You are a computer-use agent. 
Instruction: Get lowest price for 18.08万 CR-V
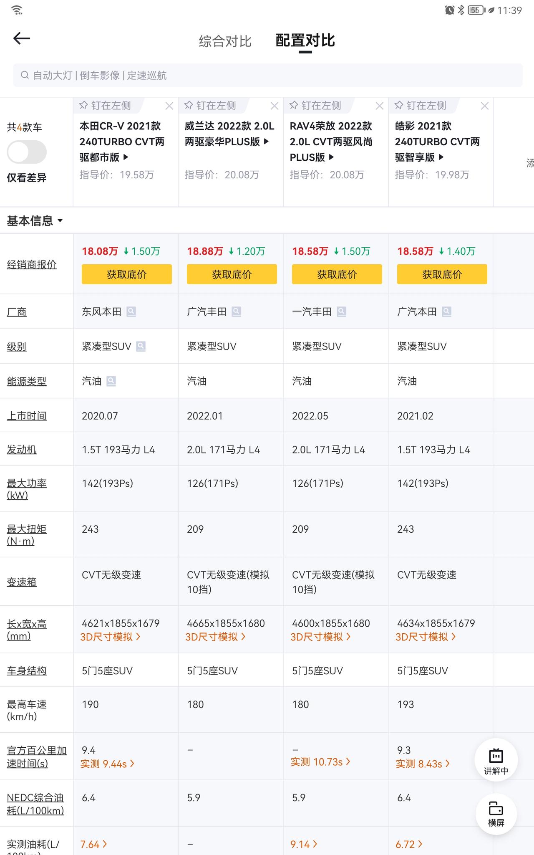click(127, 274)
